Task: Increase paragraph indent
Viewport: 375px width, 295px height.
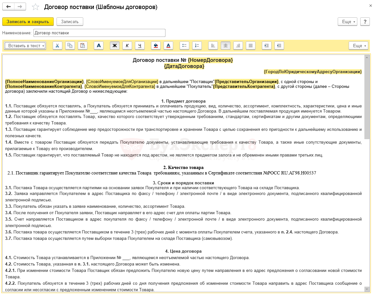Action: tap(266, 46)
